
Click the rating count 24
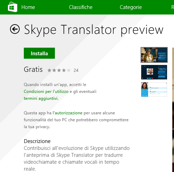click(x=76, y=70)
